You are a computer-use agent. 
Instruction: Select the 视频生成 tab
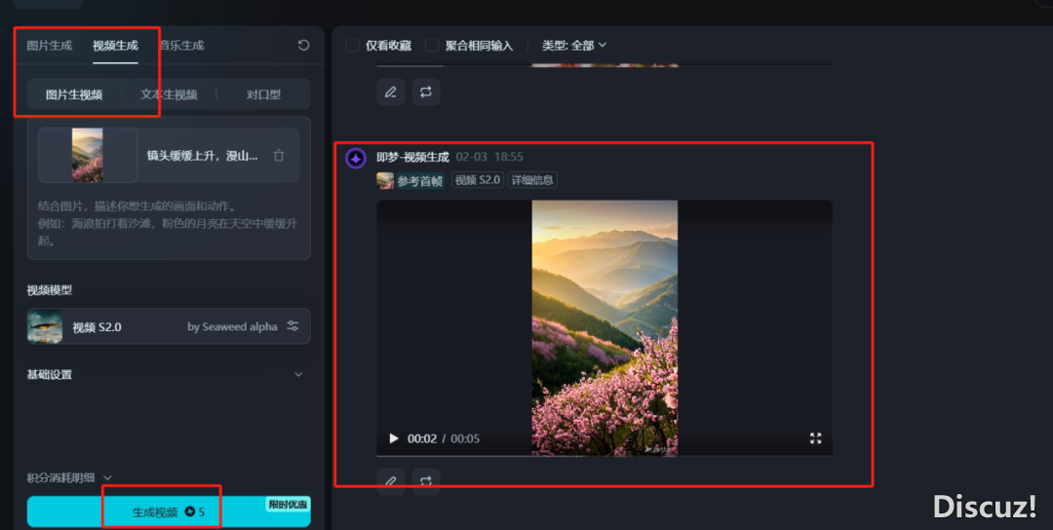(x=115, y=46)
